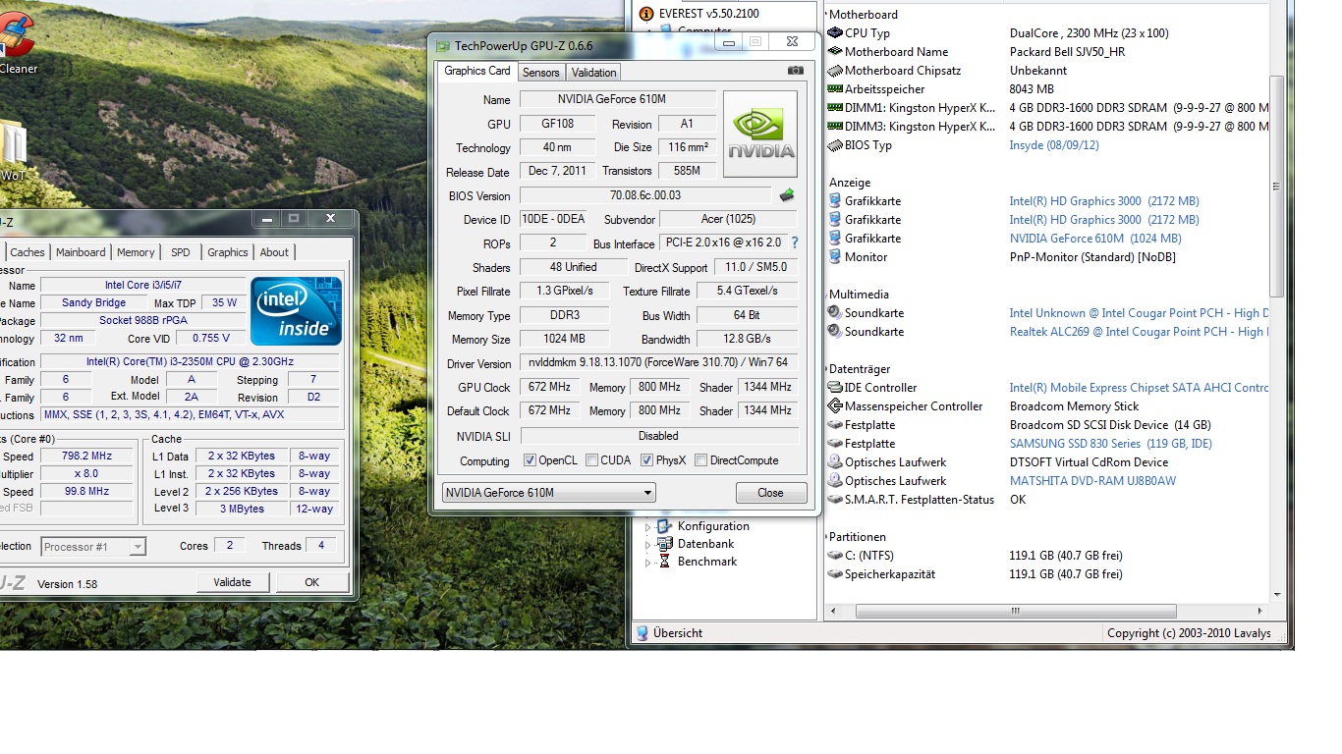Click the EVEREST horizontal scrollbar right arrow
This screenshot has width=1342, height=754.
pos(1260,611)
